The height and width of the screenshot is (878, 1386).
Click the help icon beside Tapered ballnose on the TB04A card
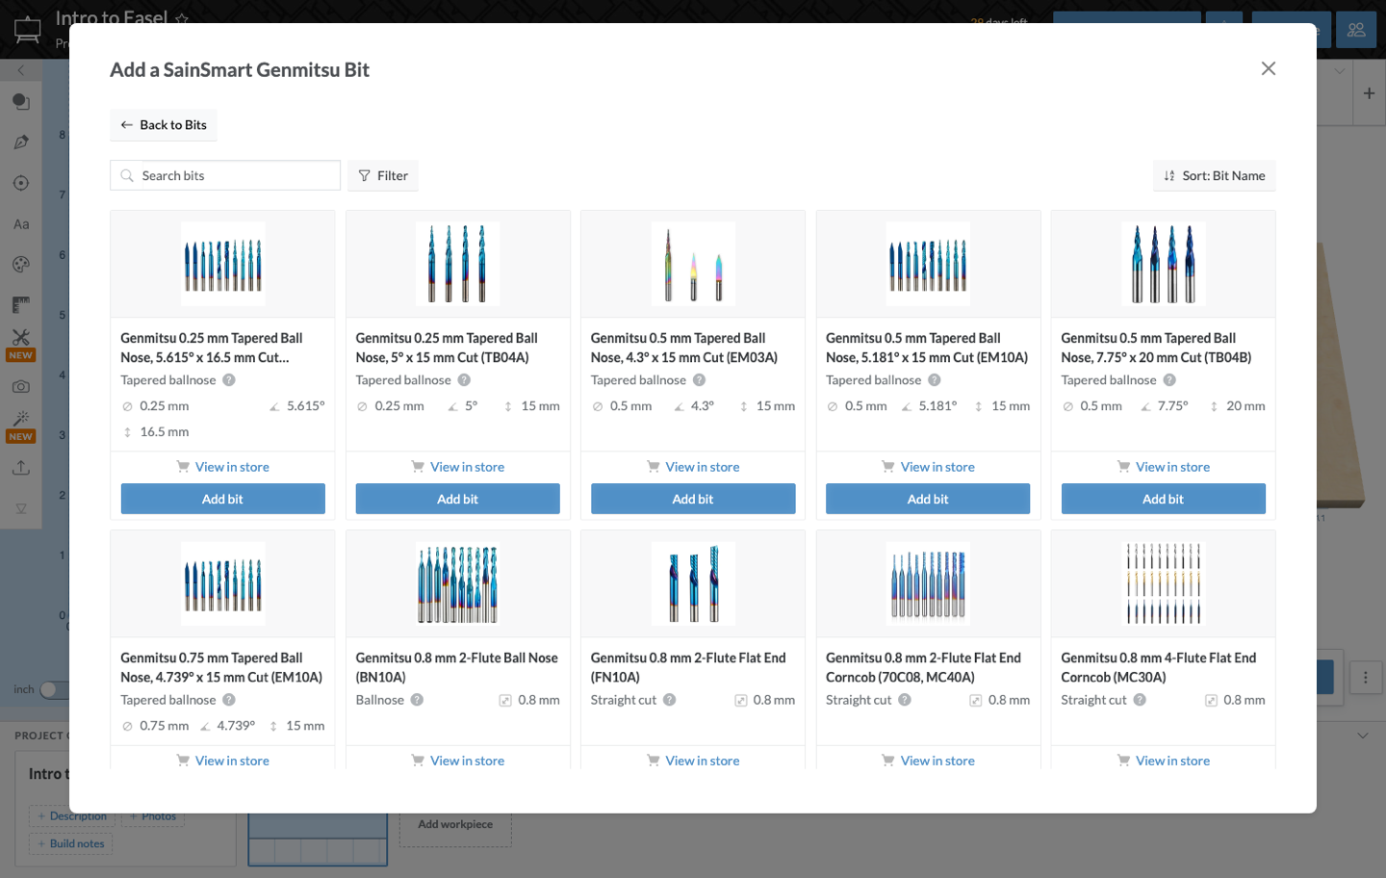(x=464, y=380)
